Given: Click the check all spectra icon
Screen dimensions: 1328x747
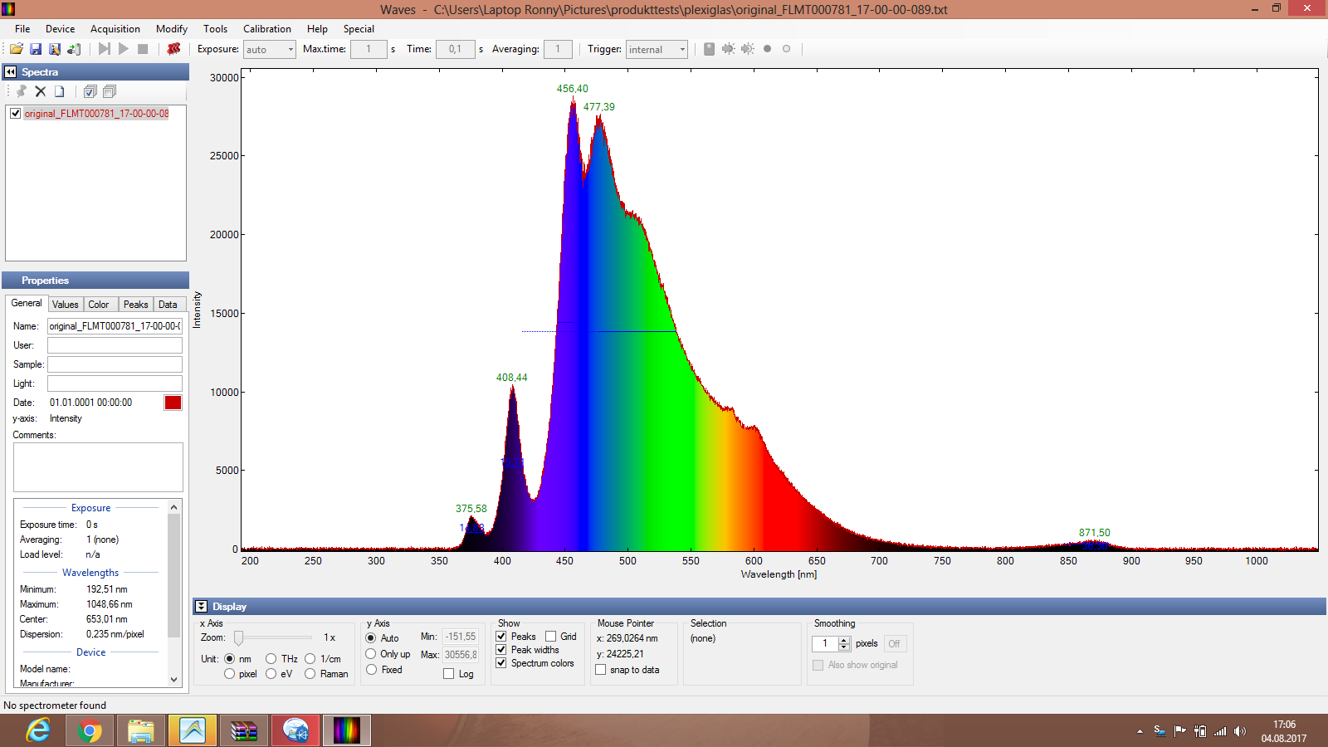Looking at the screenshot, I should 90,91.
